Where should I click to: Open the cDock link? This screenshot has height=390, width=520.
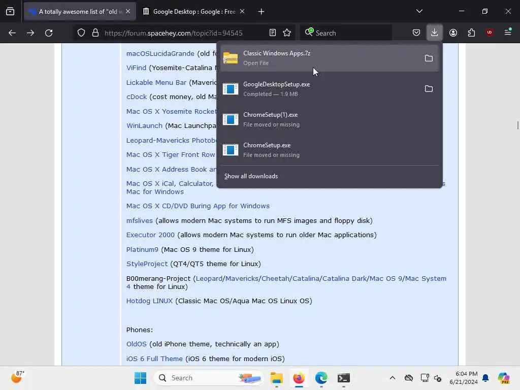pyautogui.click(x=136, y=97)
